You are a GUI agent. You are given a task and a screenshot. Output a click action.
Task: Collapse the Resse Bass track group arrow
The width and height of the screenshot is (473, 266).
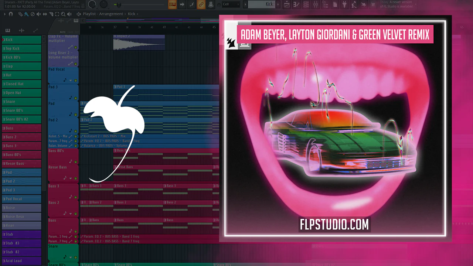tap(71, 178)
